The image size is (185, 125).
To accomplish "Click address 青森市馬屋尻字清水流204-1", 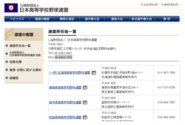I will pos(120,88).
